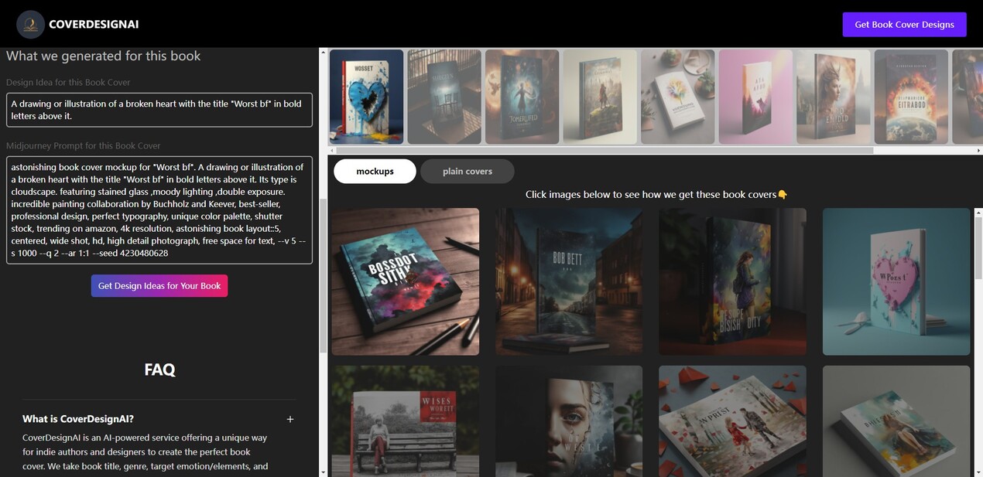The image size is (983, 477).
Task: Click "Get Design Ideas for Your Book"
Action: [x=159, y=285]
